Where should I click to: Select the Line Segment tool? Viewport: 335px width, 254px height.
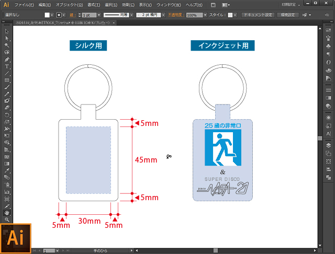[7, 73]
